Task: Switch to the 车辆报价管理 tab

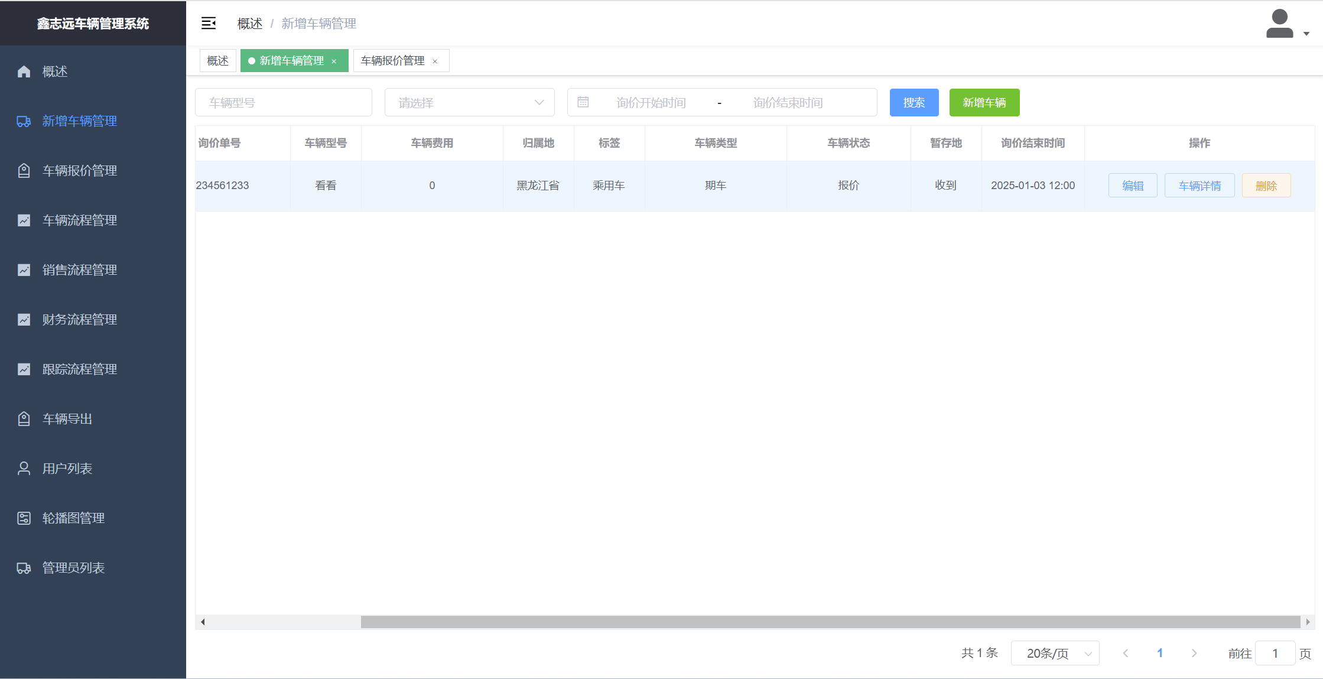Action: (393, 61)
